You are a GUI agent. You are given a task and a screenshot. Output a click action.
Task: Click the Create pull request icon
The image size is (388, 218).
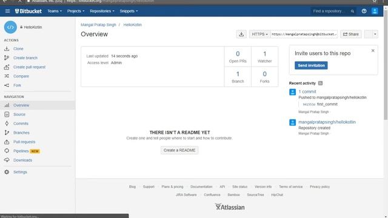[7, 67]
